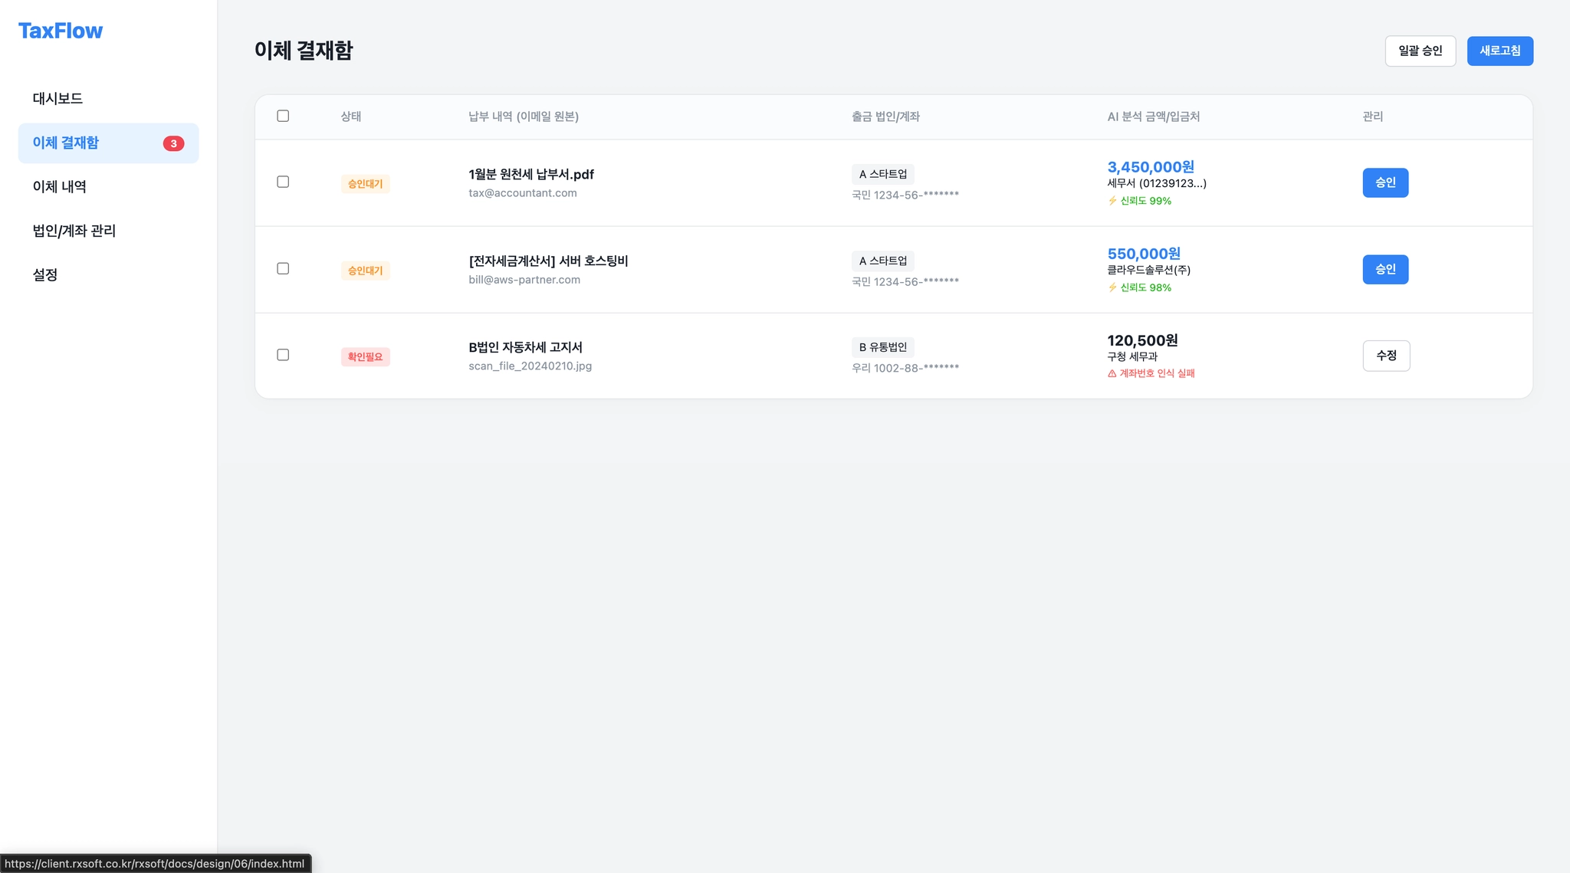Open 법인/계좌 관리 menu item

[x=74, y=231]
